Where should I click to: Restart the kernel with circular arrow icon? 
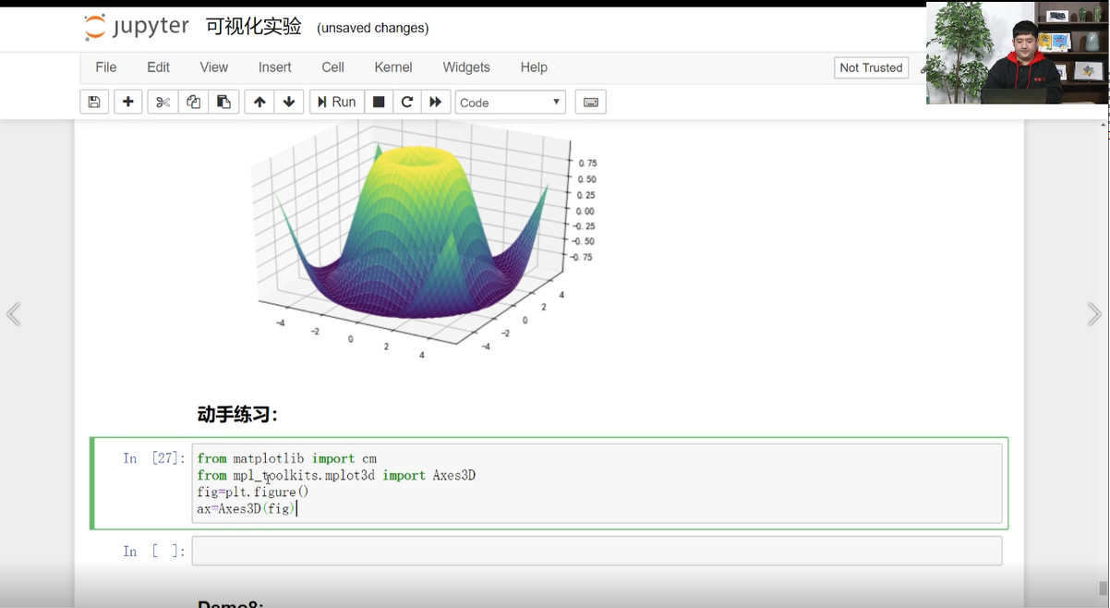406,103
